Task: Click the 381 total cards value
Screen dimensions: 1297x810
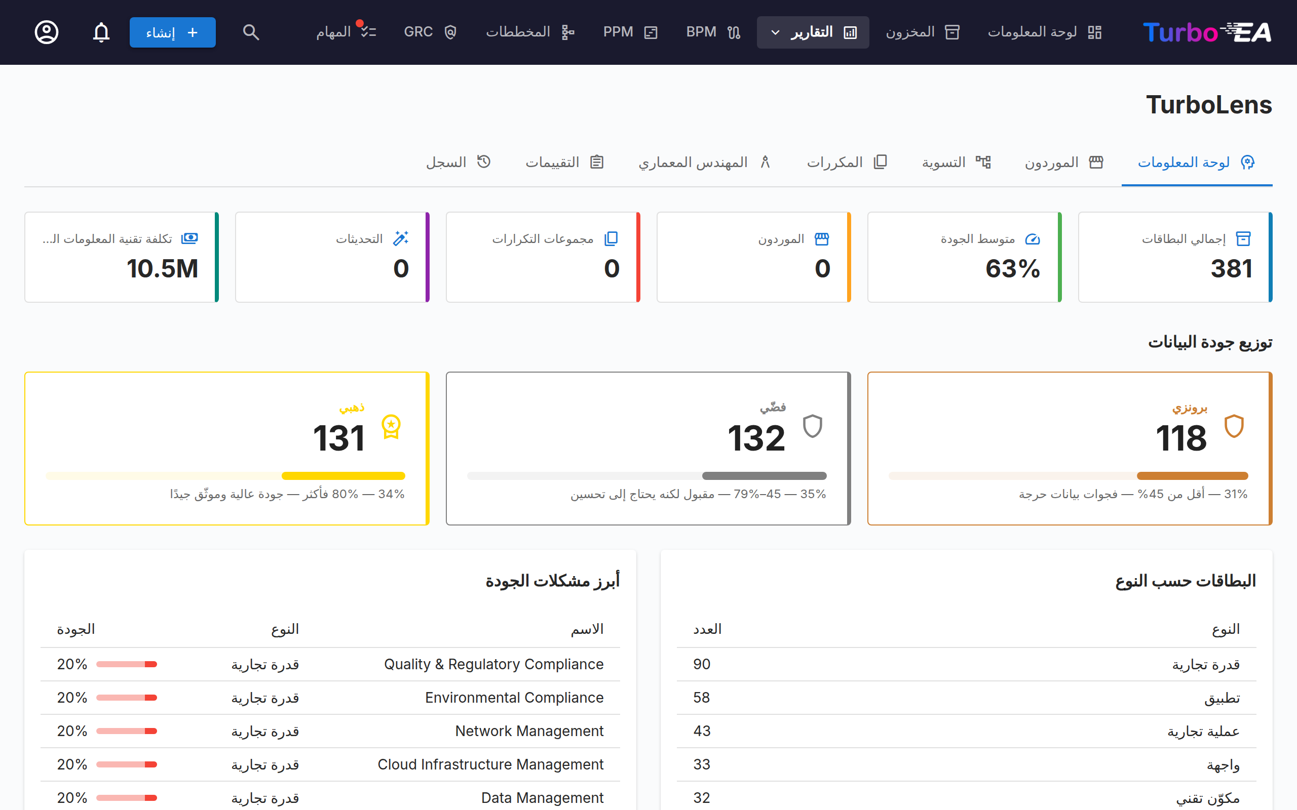Action: tap(1232, 268)
